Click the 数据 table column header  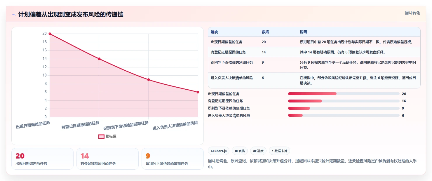(x=265, y=32)
